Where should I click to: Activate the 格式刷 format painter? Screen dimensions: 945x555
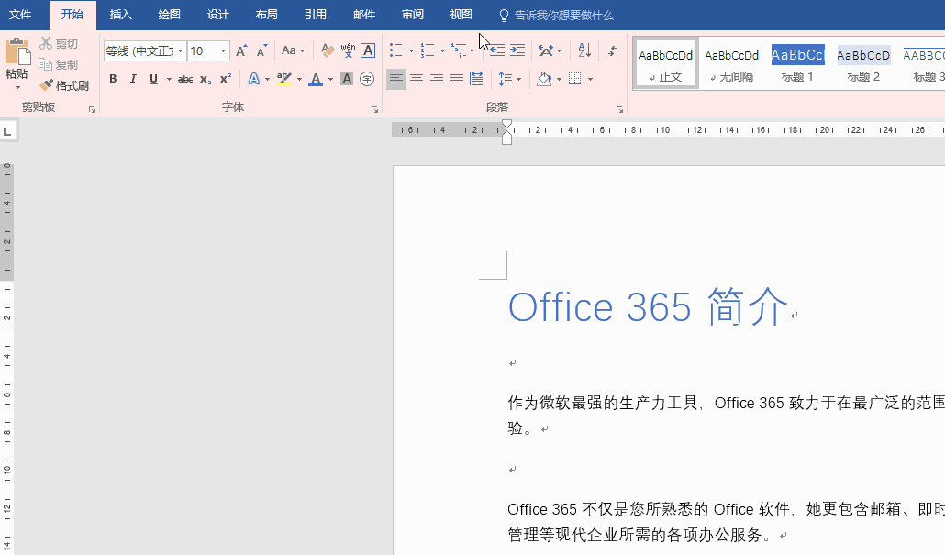pyautogui.click(x=64, y=85)
